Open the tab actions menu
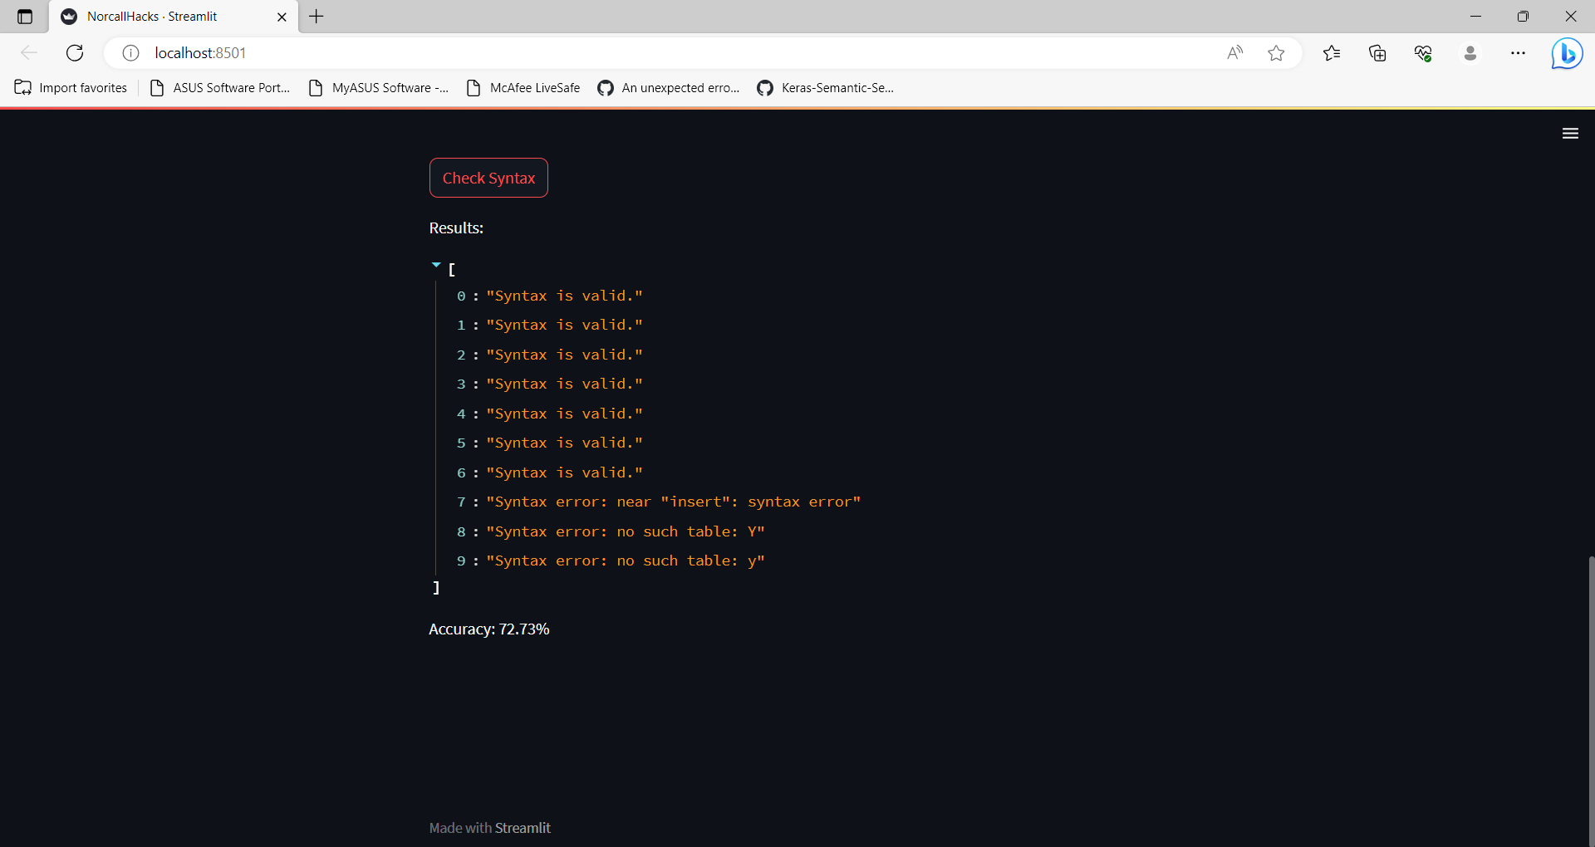 coord(24,16)
